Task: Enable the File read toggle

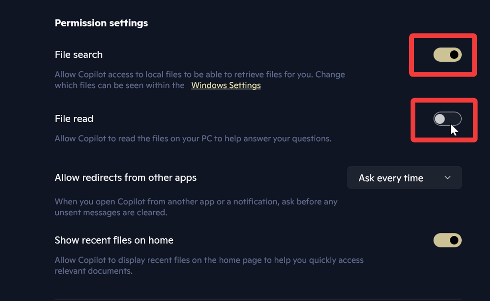Action: coord(447,119)
